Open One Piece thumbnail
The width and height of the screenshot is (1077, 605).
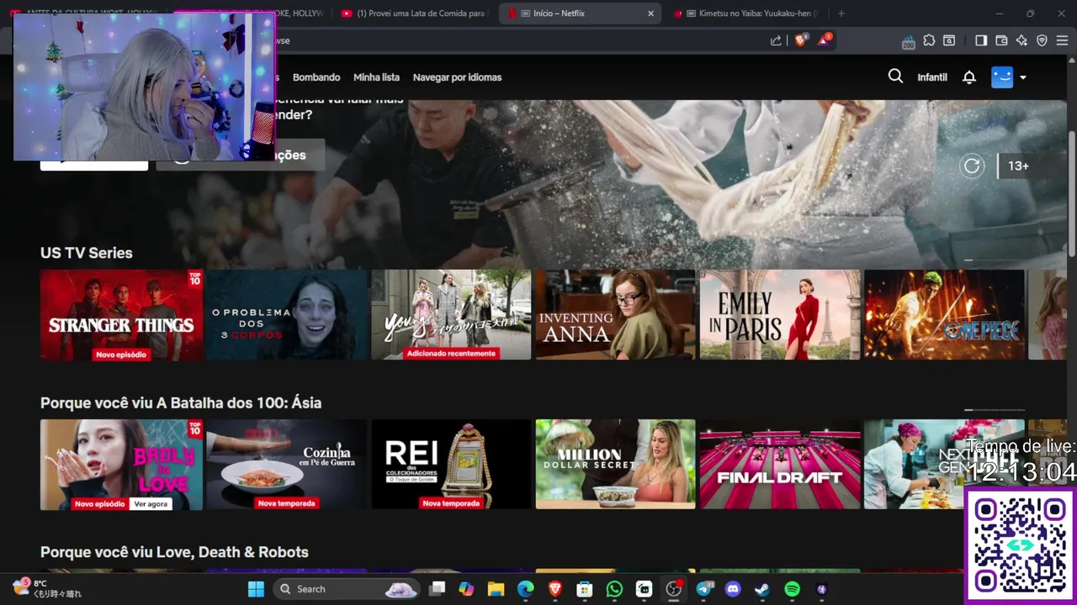(x=944, y=315)
